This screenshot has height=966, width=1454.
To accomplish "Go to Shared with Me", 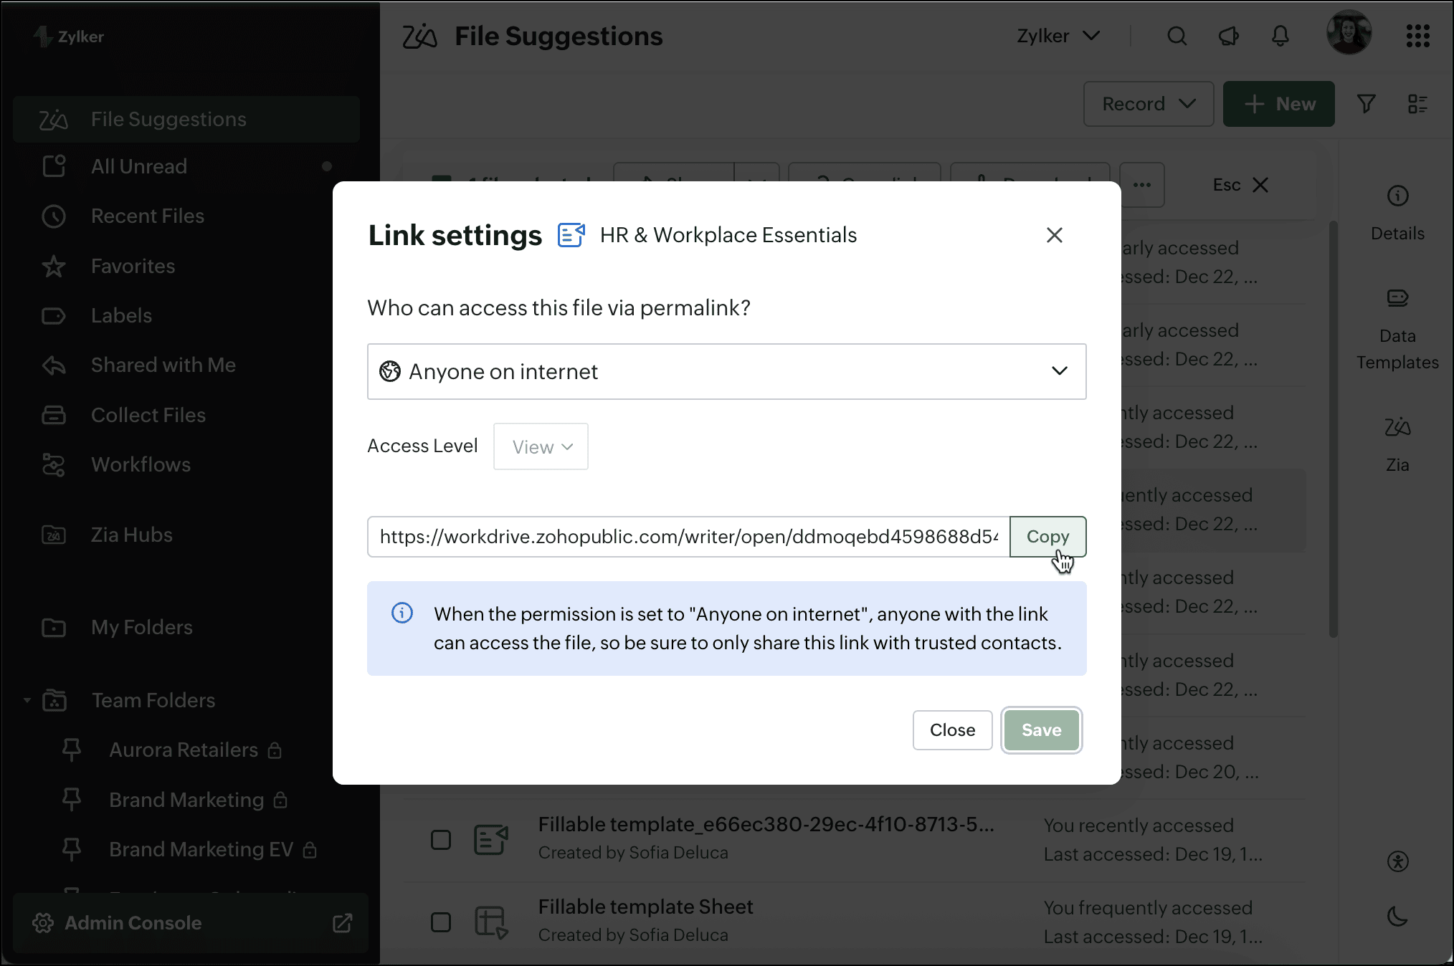I will (163, 365).
